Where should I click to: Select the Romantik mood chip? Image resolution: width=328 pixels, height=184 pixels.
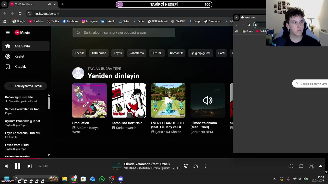[x=176, y=53]
